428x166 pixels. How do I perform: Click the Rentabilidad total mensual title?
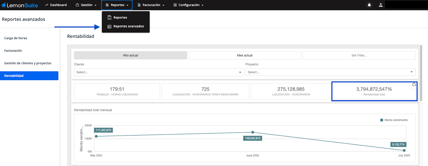(93, 110)
